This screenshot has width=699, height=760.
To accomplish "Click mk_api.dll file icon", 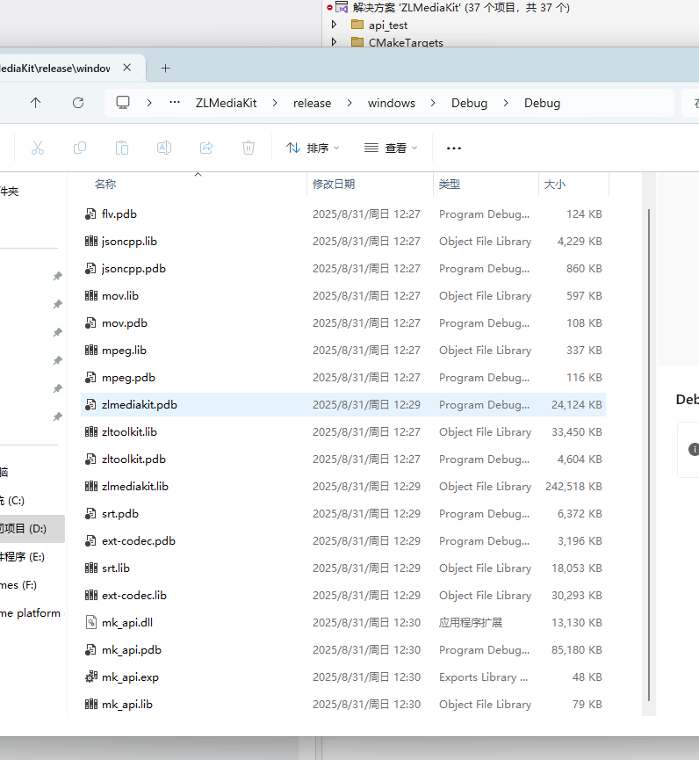I will [91, 622].
